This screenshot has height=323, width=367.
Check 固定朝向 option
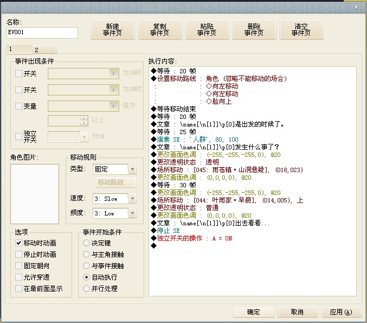[18, 265]
